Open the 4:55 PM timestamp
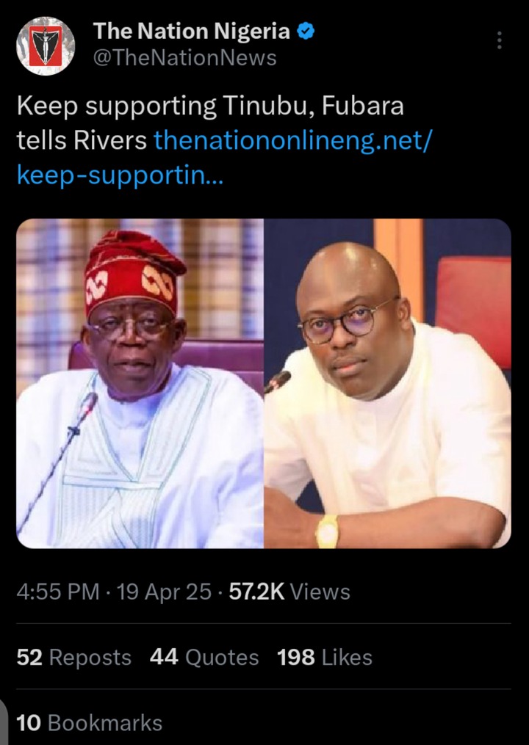Viewport: 529px width, 745px height. [58, 592]
